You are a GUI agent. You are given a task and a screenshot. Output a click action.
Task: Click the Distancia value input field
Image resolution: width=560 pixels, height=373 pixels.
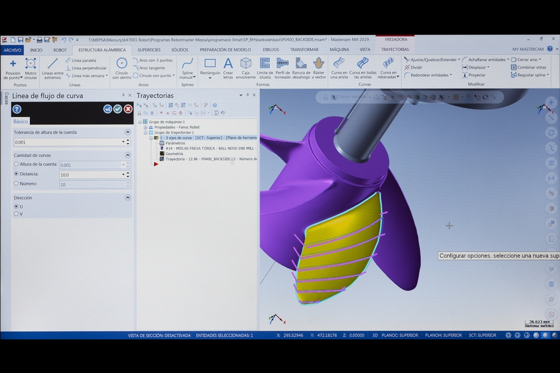pyautogui.click(x=91, y=175)
